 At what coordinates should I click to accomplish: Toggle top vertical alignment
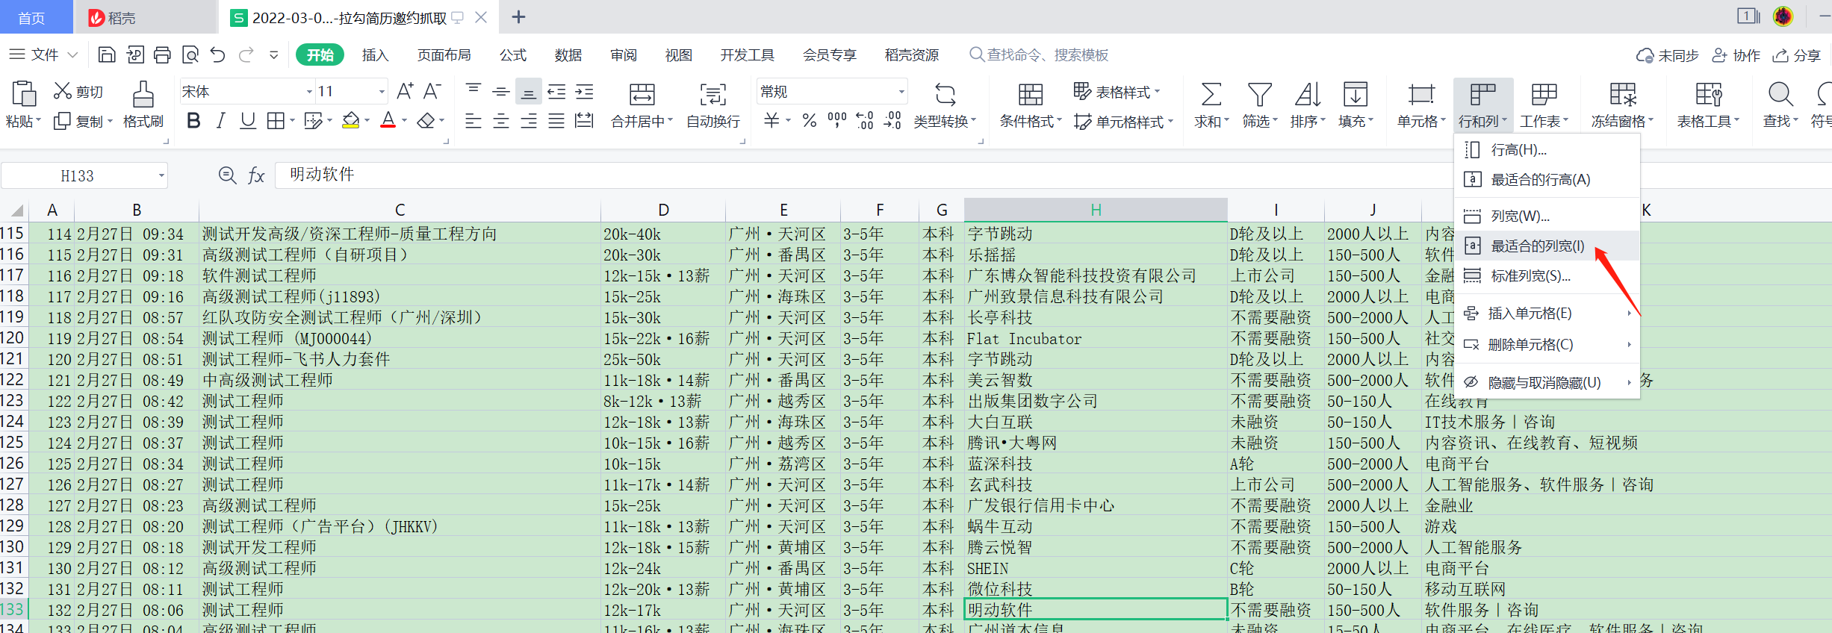pyautogui.click(x=473, y=90)
